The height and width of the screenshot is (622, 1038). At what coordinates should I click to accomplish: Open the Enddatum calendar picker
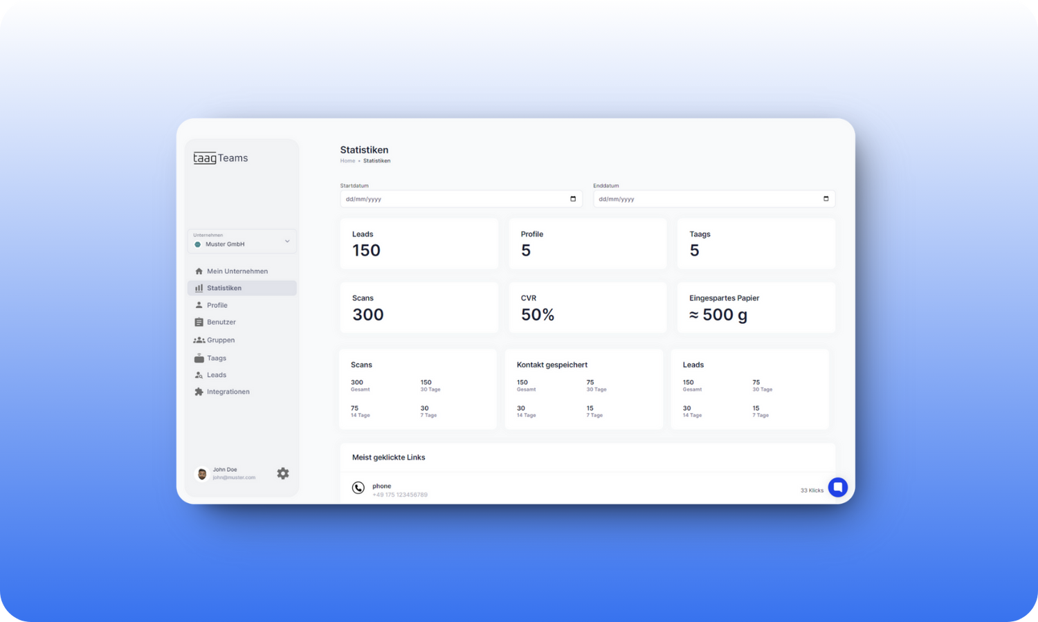826,199
